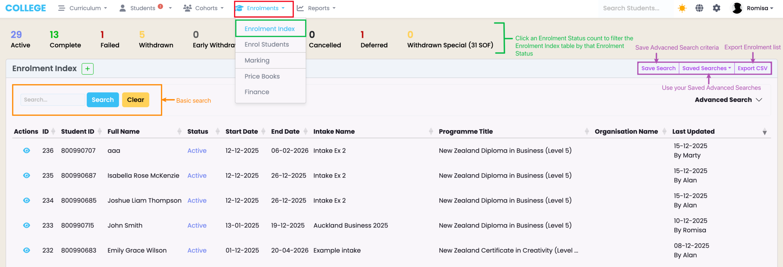Expand the Advanced Search section

[728, 100]
